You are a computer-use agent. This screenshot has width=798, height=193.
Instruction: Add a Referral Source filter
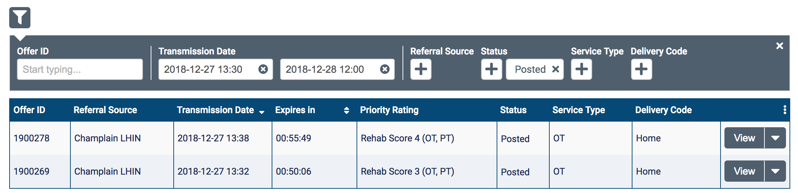coord(421,69)
